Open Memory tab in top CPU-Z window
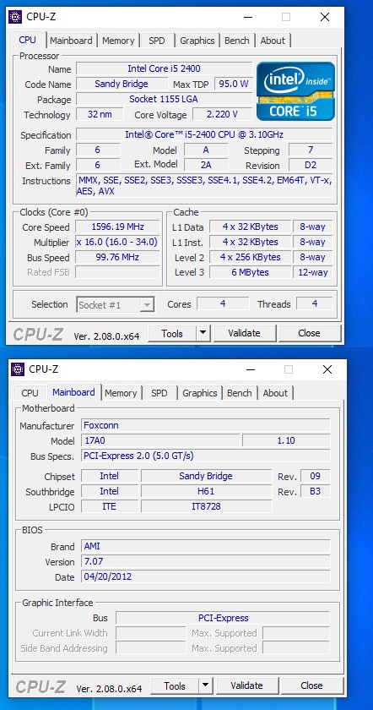This screenshot has width=373, height=710. point(118,41)
